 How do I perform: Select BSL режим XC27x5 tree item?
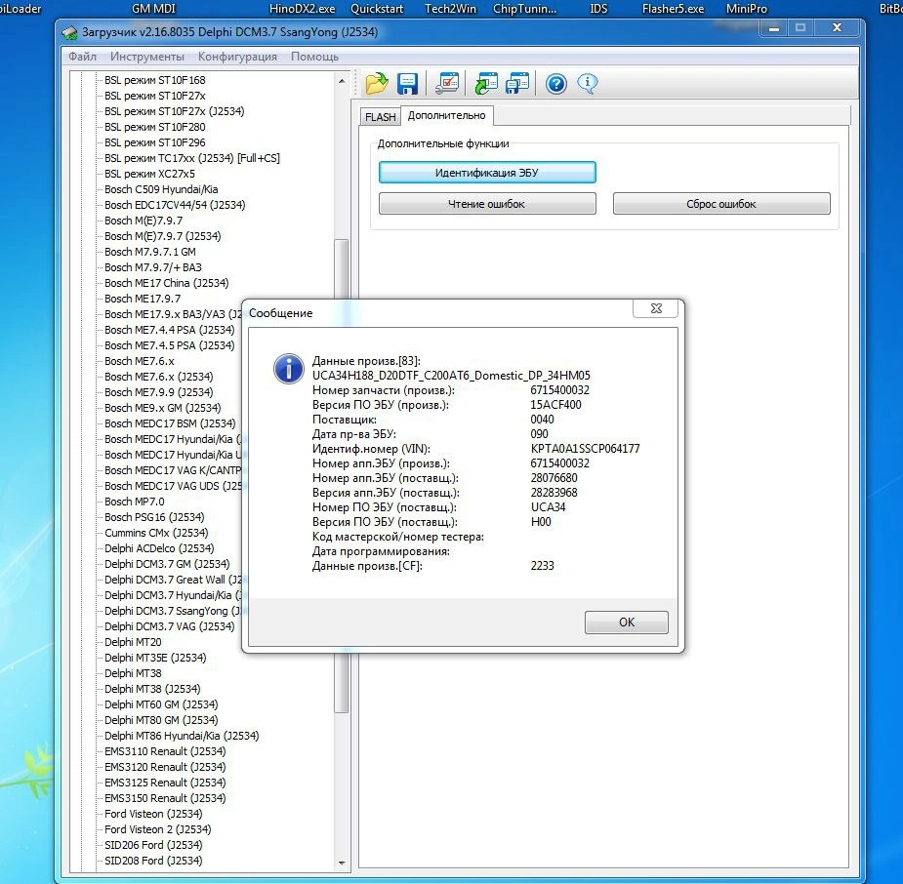[x=149, y=174]
